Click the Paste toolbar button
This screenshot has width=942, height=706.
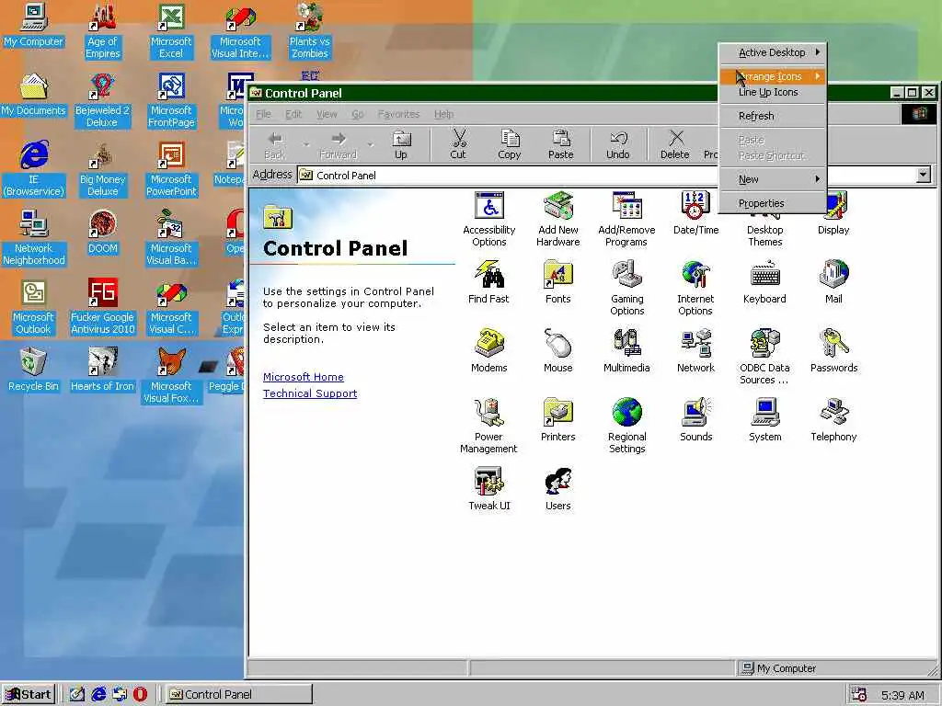pyautogui.click(x=560, y=144)
